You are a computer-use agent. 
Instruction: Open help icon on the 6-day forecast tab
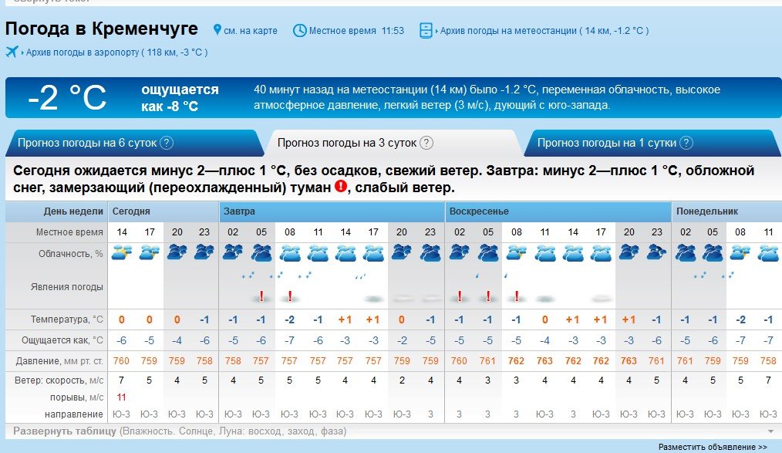pyautogui.click(x=167, y=143)
